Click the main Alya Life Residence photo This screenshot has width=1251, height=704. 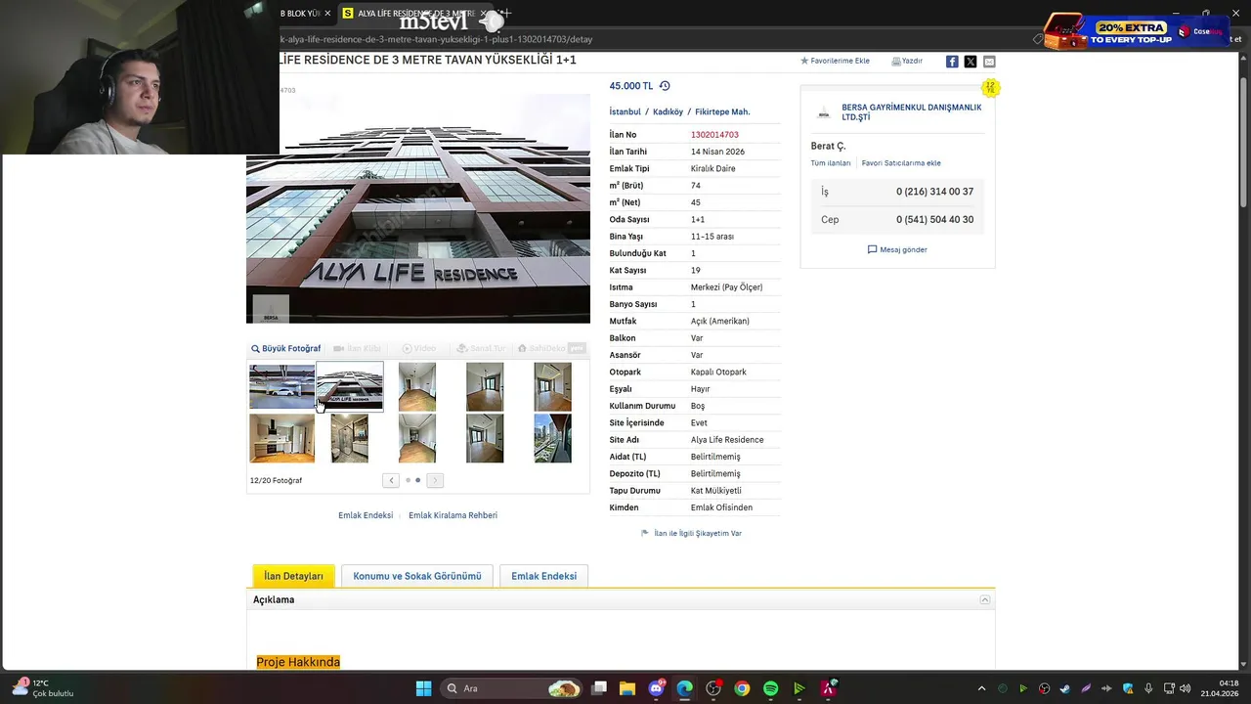coord(418,208)
